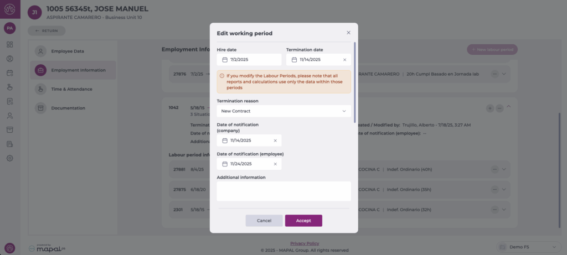The height and width of the screenshot is (255, 567).
Task: Open the Employee Data tab
Action: click(x=68, y=51)
